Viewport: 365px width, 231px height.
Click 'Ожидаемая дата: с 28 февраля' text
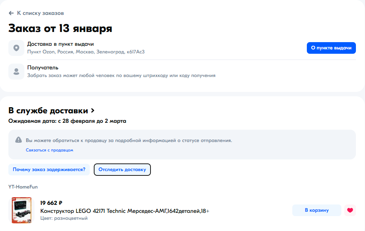(x=67, y=121)
